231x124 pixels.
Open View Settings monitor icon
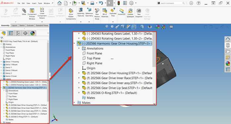tap(171, 27)
